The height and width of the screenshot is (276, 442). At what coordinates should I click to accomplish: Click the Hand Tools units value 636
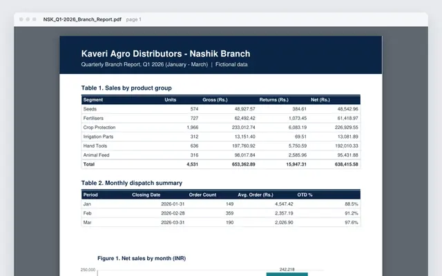pos(194,146)
